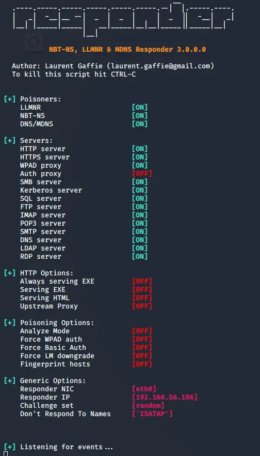
Task: Click the faint monitor icon near the title
Action: click(34, 43)
